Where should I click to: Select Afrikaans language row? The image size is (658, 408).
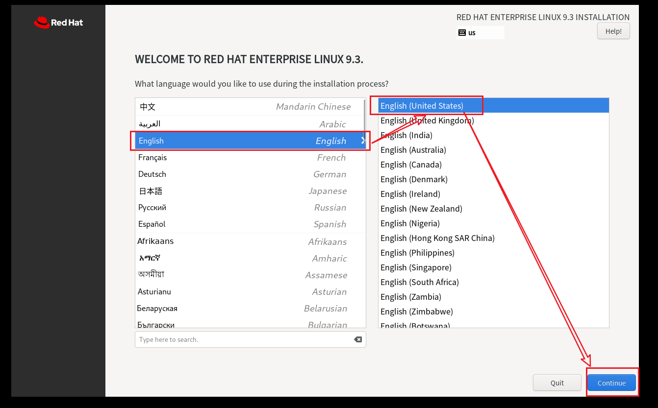(251, 241)
